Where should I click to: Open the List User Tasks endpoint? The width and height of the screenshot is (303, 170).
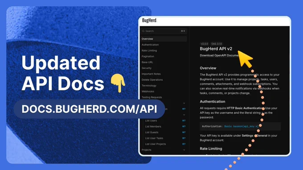[154, 138]
